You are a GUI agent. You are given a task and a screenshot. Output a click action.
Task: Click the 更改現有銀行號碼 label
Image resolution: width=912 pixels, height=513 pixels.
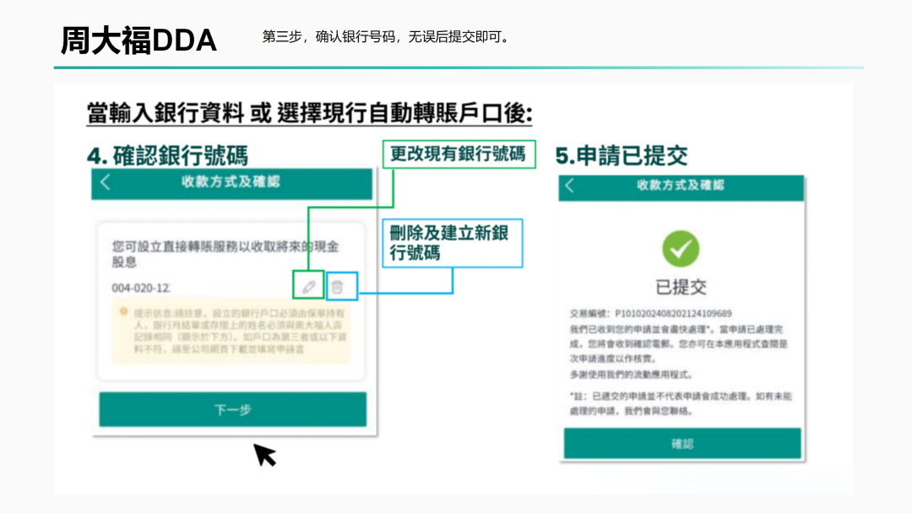[x=459, y=154]
